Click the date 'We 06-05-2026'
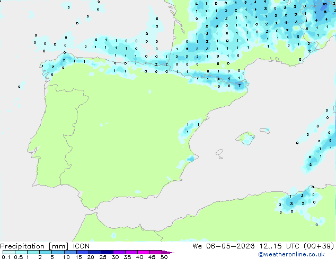This screenshot has width=336, height=259. point(224,246)
